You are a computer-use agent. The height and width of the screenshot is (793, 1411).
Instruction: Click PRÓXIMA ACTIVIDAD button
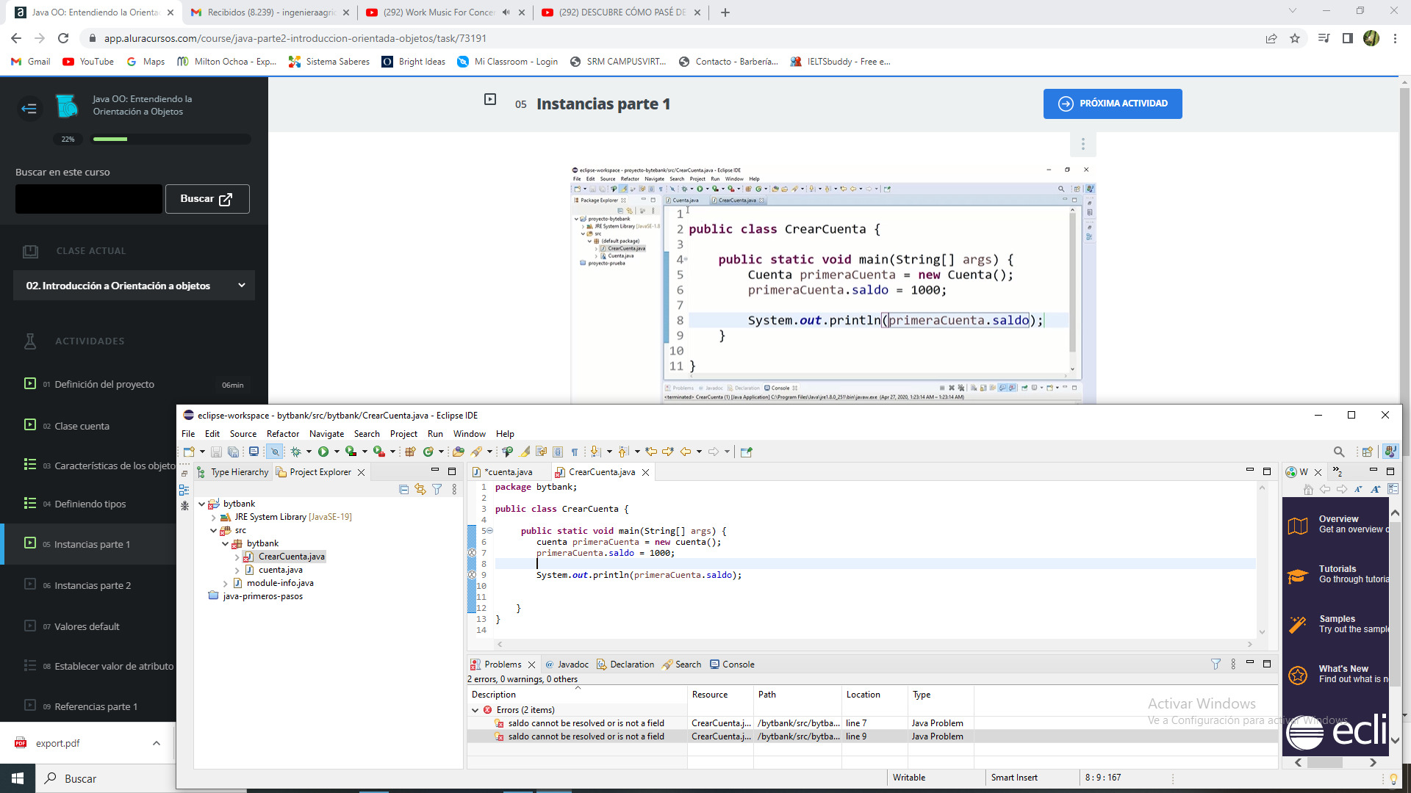1113,104
